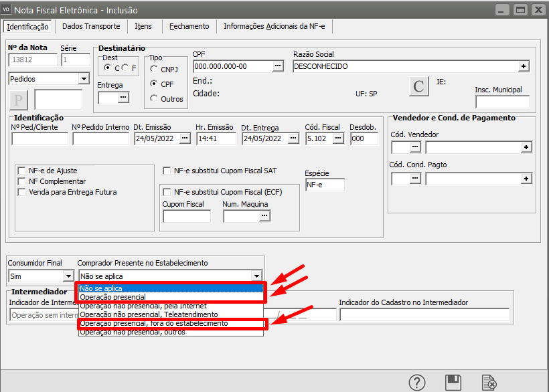
Task: Click the help question mark icon
Action: click(x=418, y=383)
